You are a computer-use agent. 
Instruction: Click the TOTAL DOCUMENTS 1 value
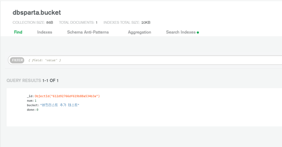click(96, 22)
